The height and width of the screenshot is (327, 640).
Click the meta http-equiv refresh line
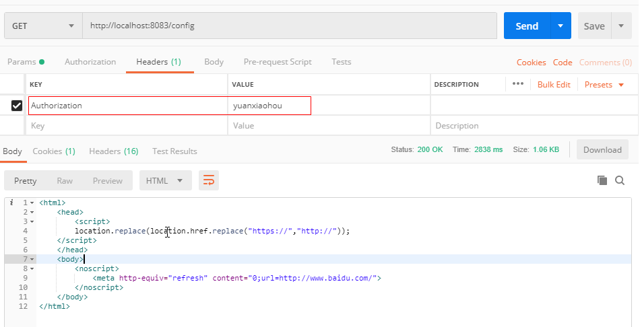pos(237,278)
